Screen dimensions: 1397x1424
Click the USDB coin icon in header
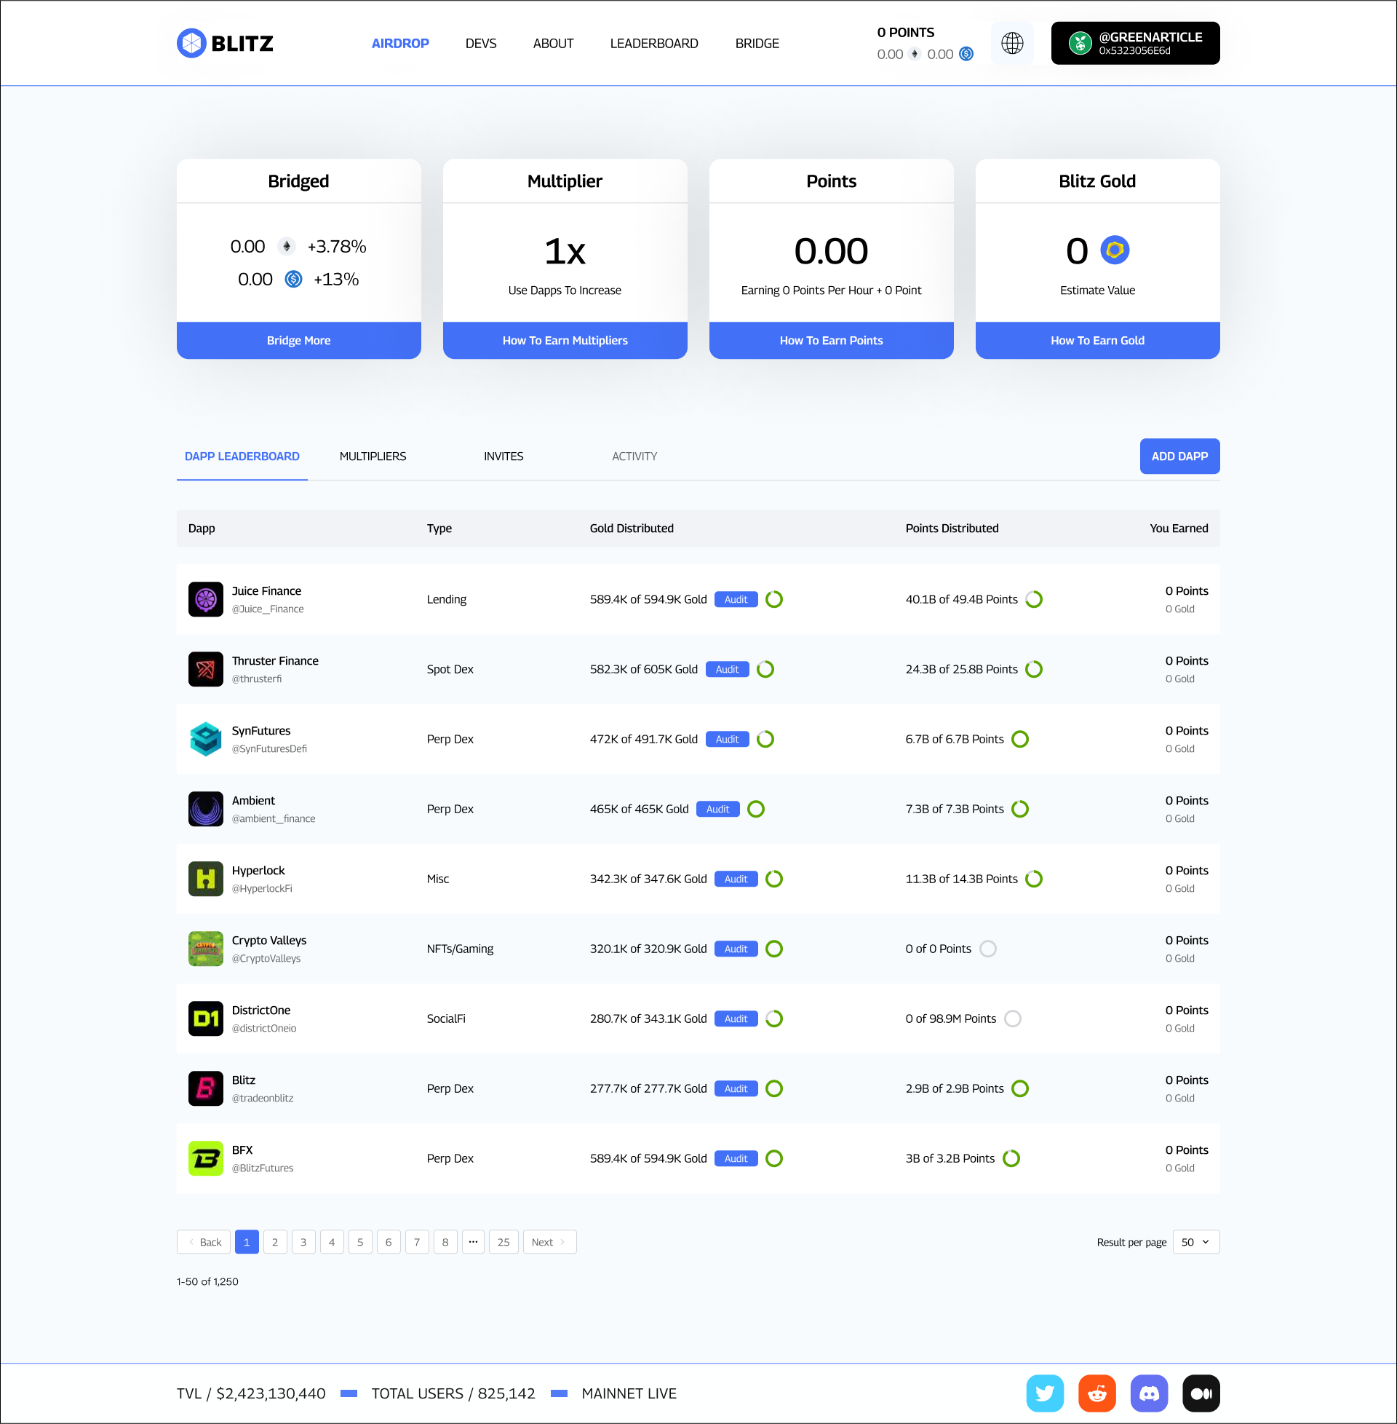[x=966, y=54]
